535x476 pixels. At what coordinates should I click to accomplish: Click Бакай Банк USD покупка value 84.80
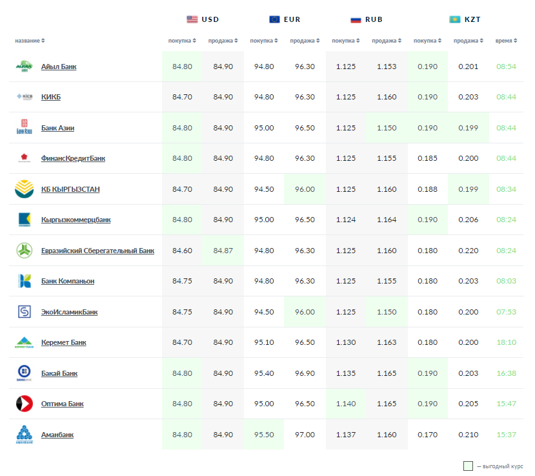(x=182, y=373)
